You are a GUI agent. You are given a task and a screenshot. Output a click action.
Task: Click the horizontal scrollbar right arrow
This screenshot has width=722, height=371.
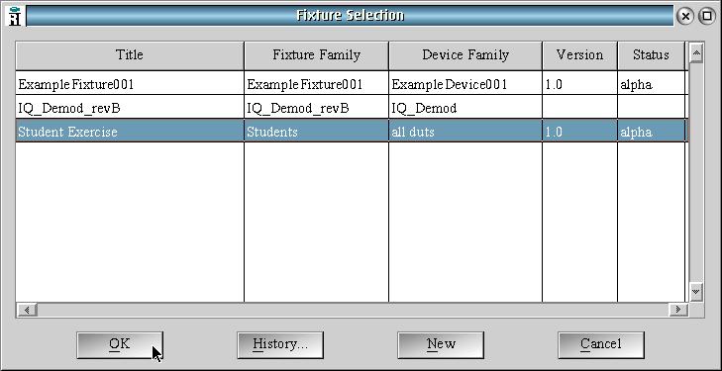pos(677,310)
